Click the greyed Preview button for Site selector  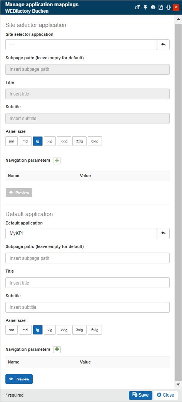click(x=19, y=193)
